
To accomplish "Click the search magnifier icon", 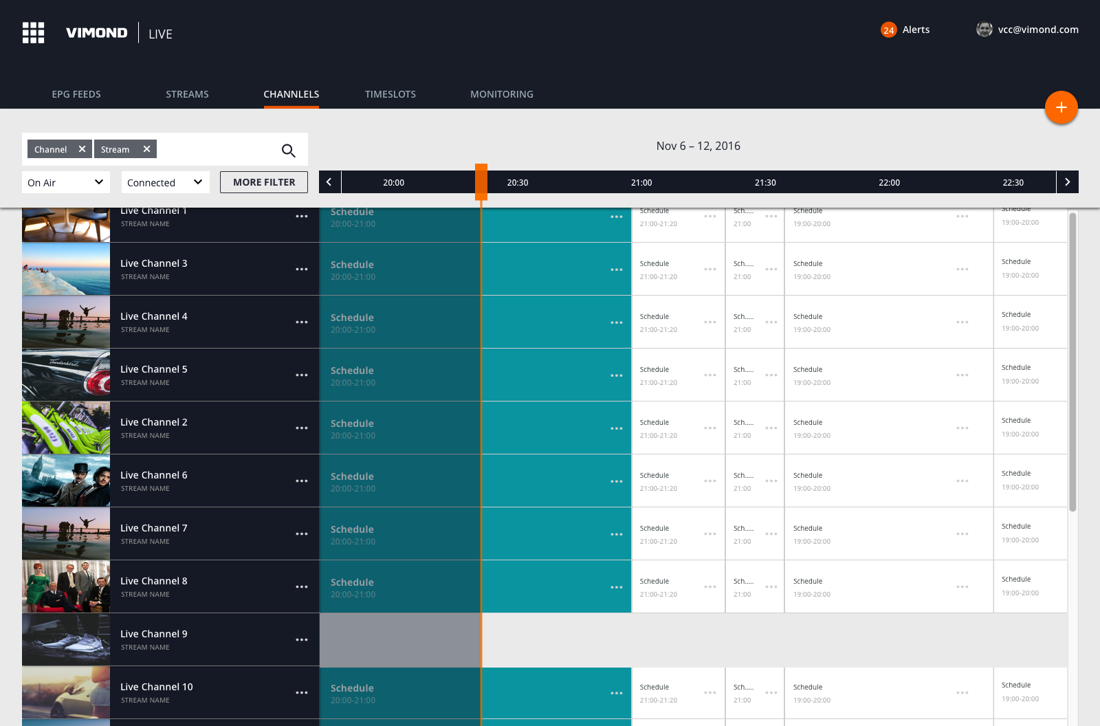I will (x=288, y=150).
